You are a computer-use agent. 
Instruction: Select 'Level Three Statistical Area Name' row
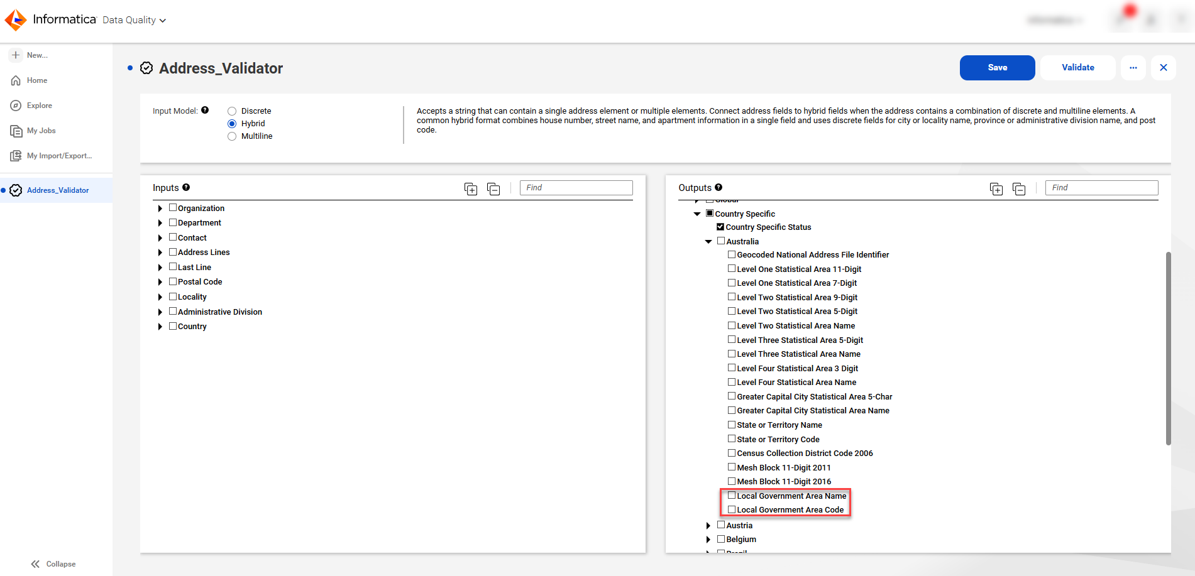click(x=798, y=354)
